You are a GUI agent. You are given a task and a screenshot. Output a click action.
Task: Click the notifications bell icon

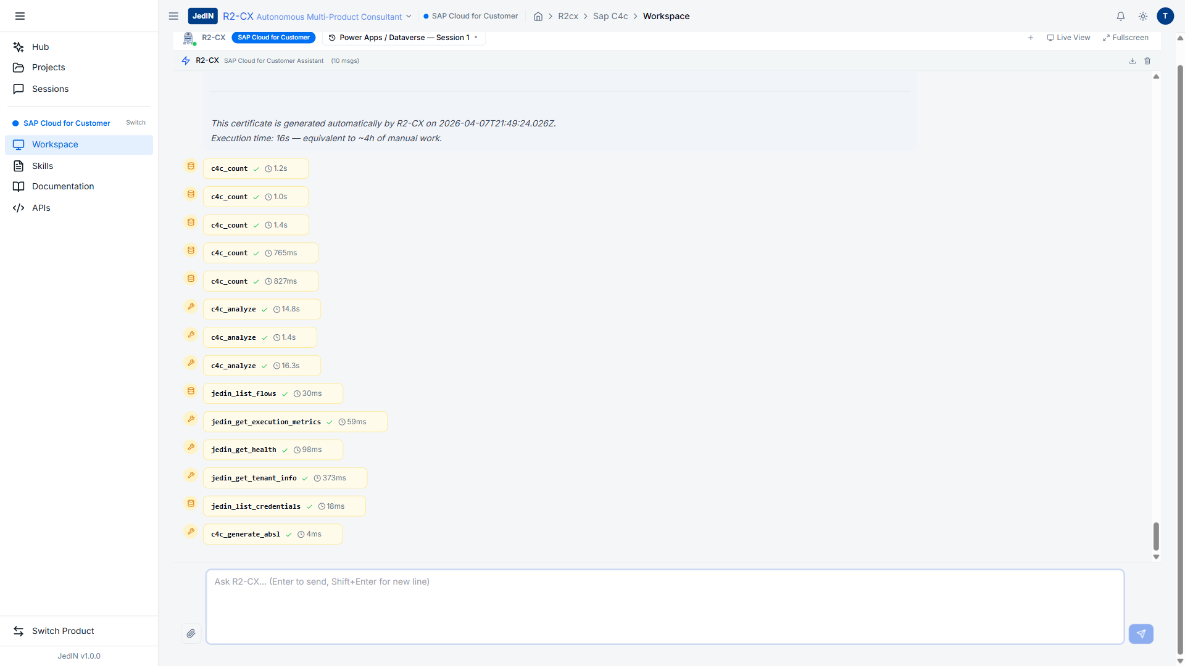(1121, 17)
